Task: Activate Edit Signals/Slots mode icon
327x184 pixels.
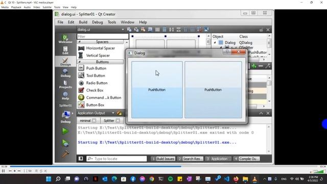Action: [x=136, y=30]
